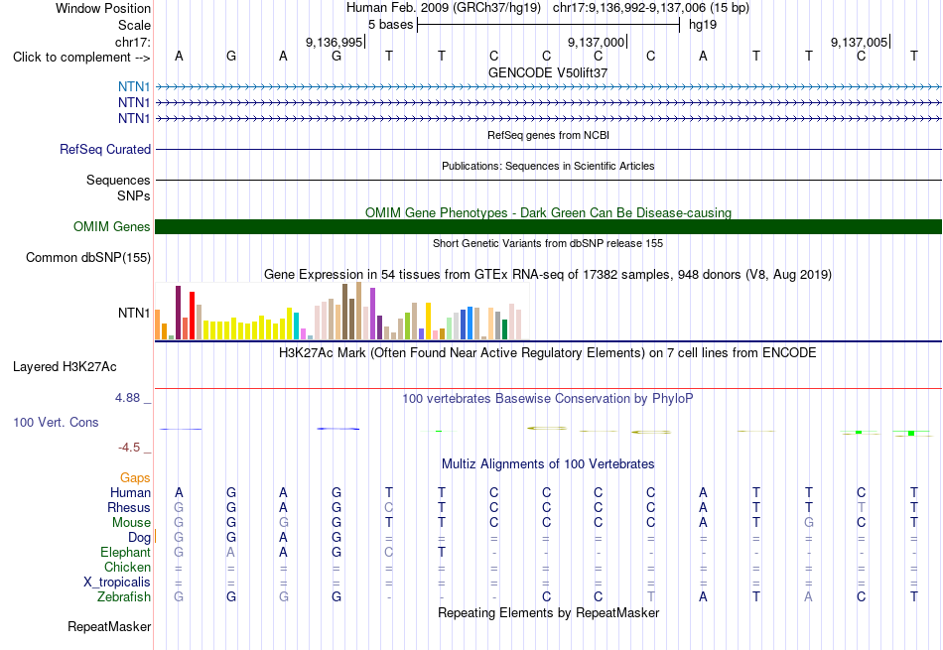Click the 5 bases scale bar
Screen dimensions: 943x650
tap(548, 25)
